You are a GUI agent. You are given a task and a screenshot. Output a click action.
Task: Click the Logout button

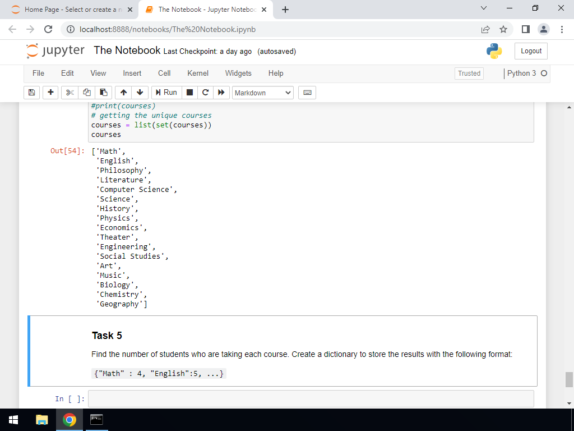coord(530,51)
